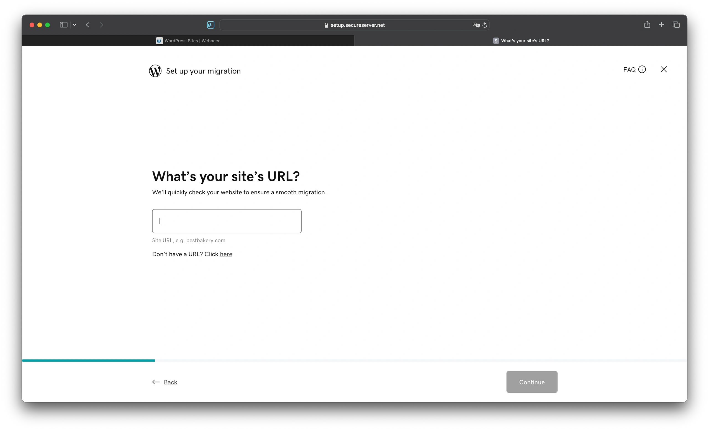709x431 pixels.
Task: Show tab overview icon
Action: click(676, 25)
